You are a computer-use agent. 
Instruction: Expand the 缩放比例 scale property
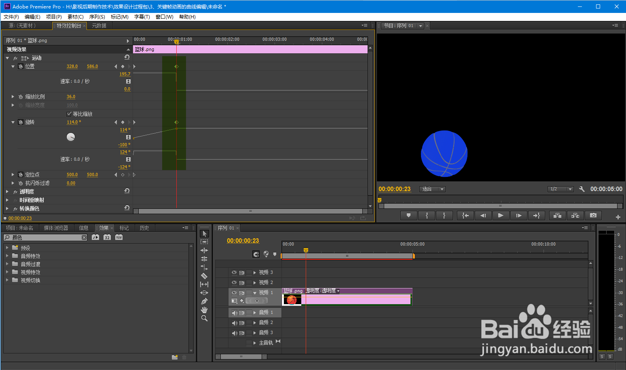pos(13,97)
